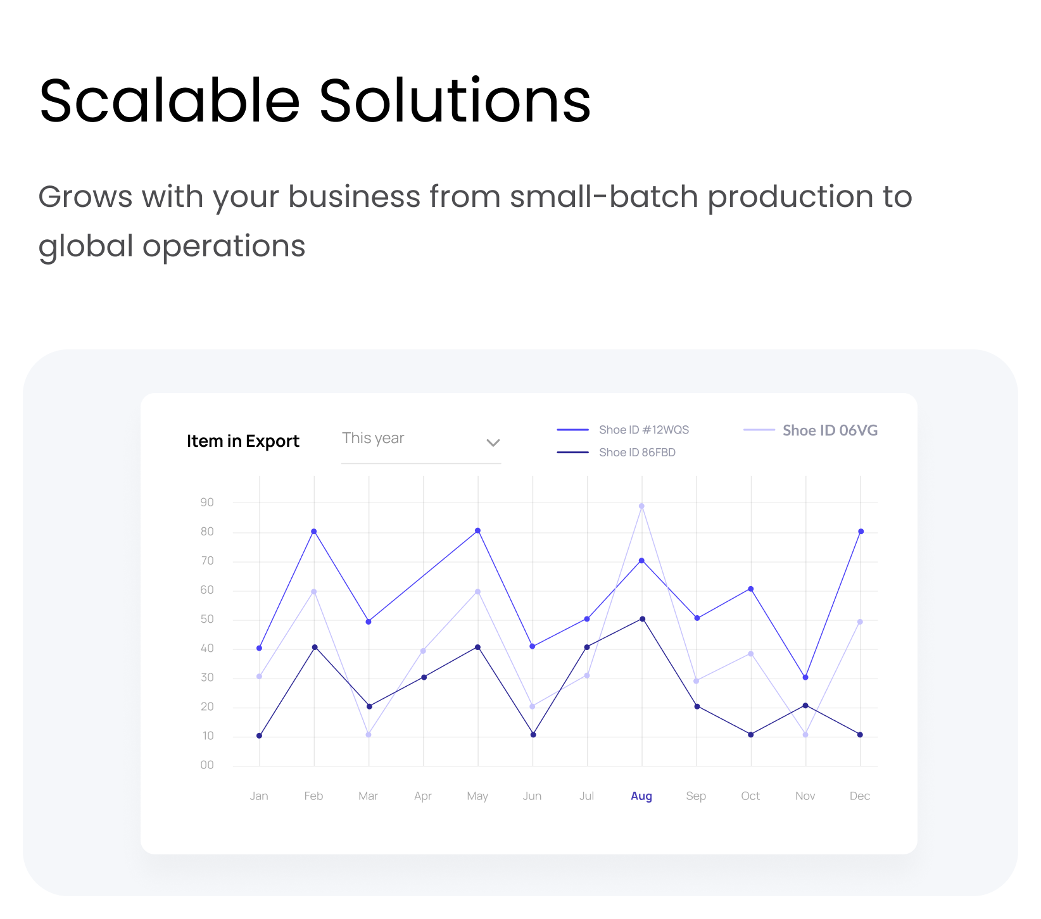
Task: Open the This year dropdown
Action: 420,440
